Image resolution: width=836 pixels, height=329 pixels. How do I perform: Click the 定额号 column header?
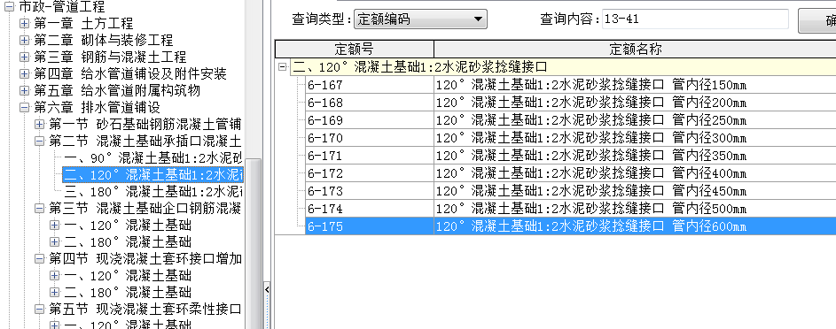(354, 49)
